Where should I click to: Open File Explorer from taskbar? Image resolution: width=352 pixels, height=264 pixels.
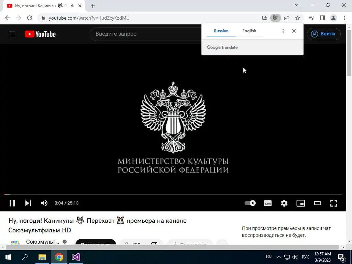[42, 257]
